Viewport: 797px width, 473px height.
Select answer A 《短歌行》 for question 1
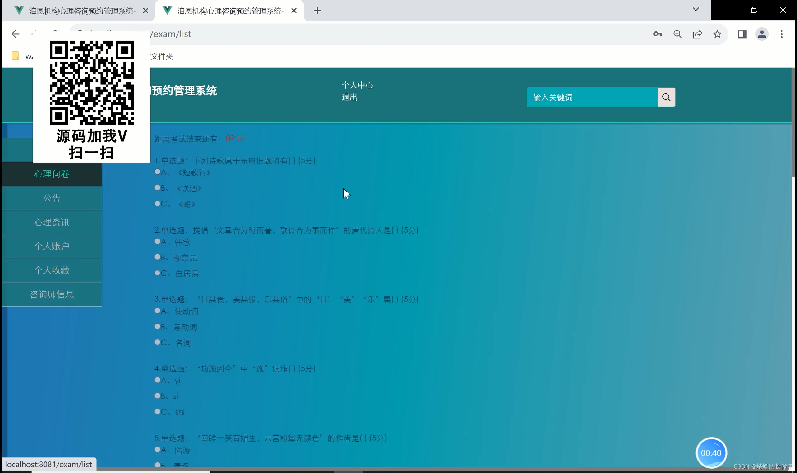158,172
